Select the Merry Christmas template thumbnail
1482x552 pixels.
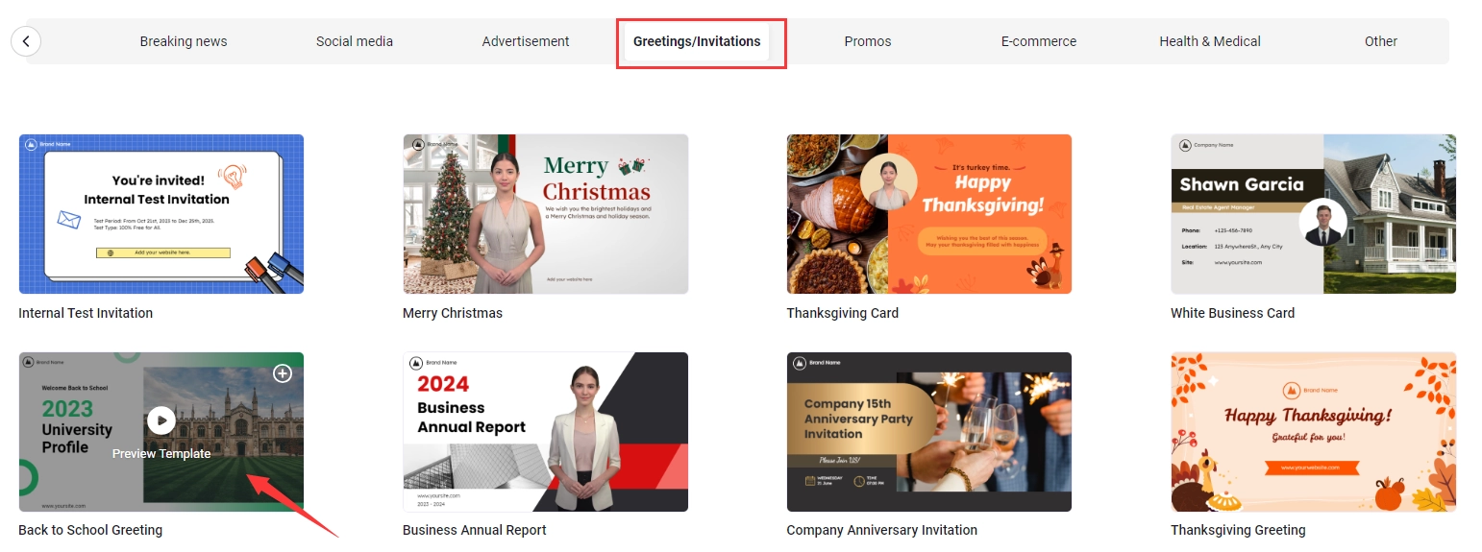click(x=545, y=214)
